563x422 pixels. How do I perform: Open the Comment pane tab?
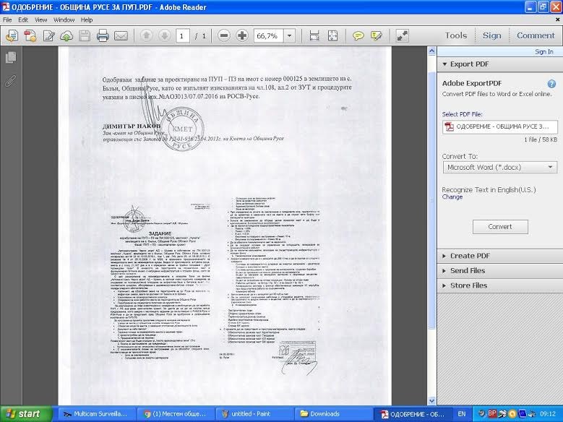[x=536, y=35]
